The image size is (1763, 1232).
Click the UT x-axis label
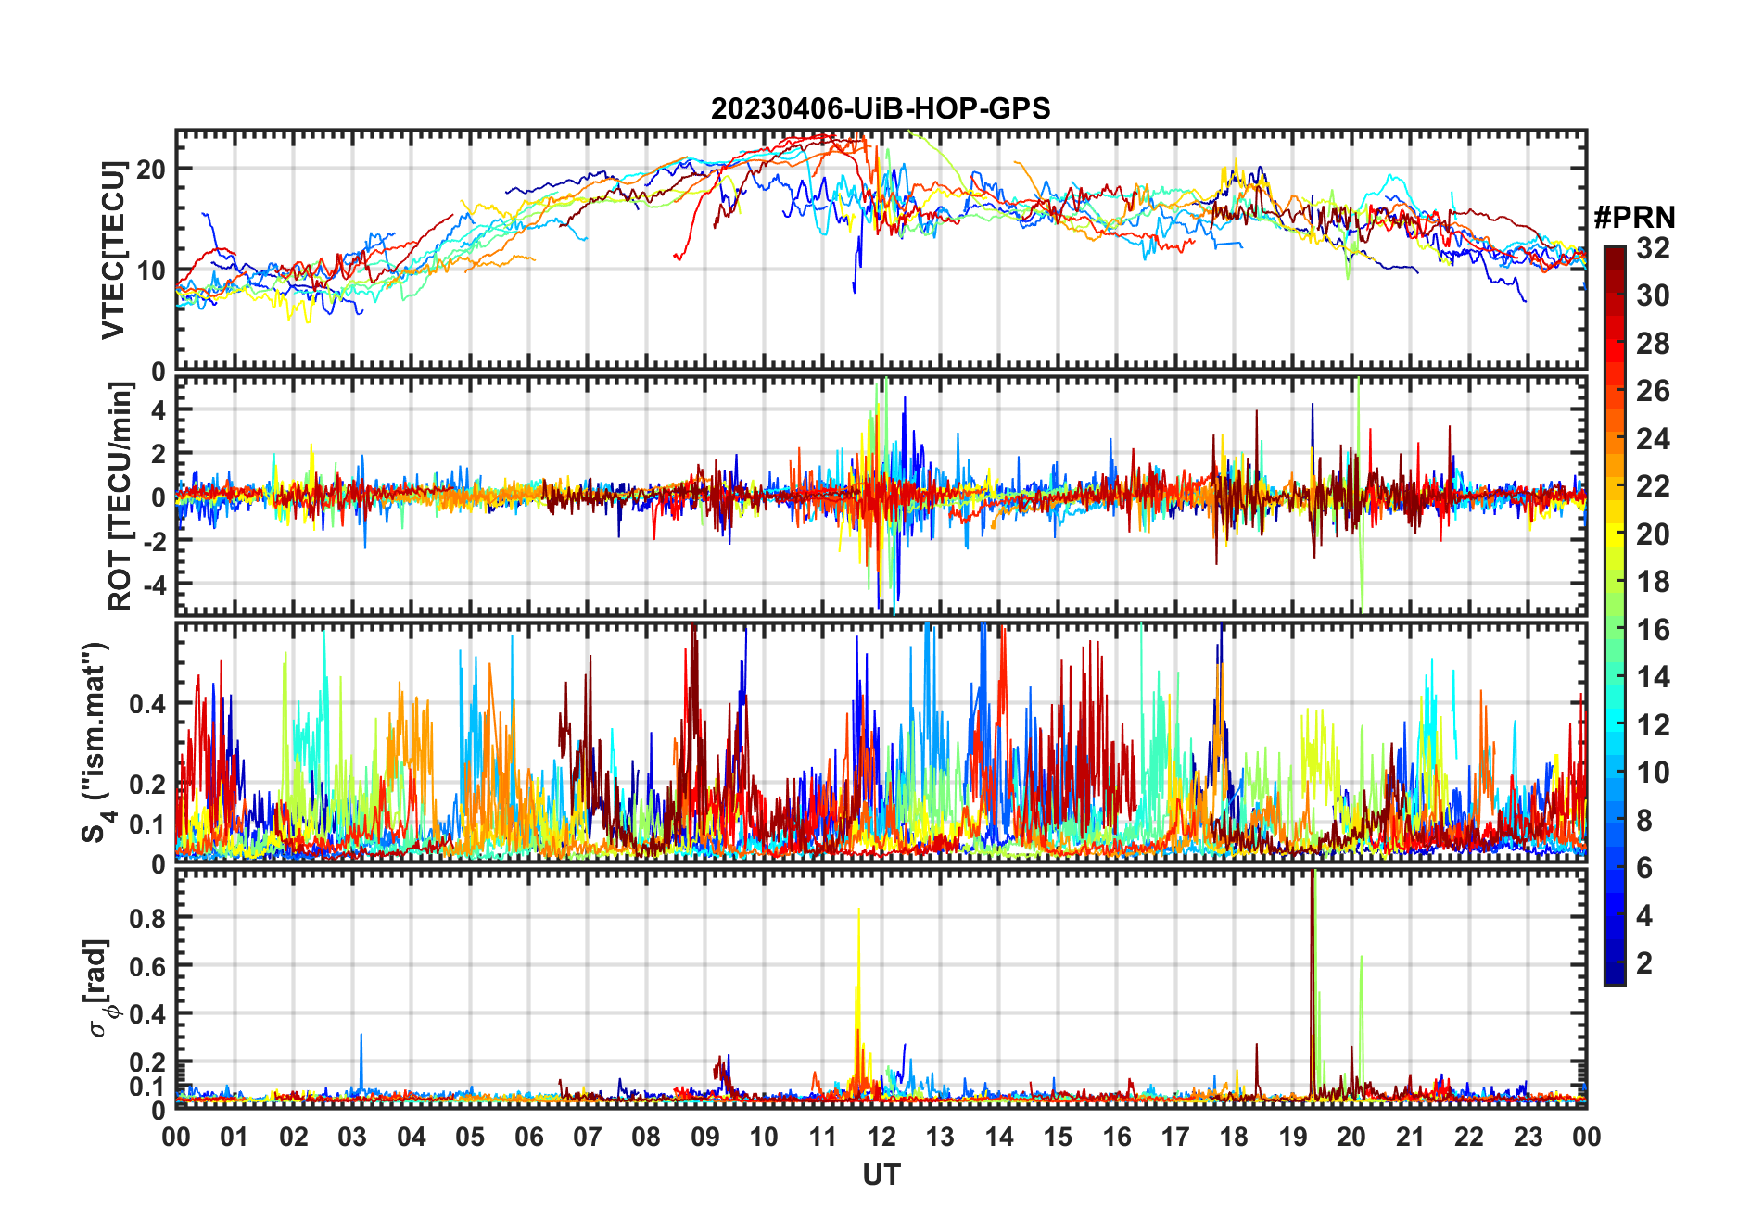[x=881, y=1175]
